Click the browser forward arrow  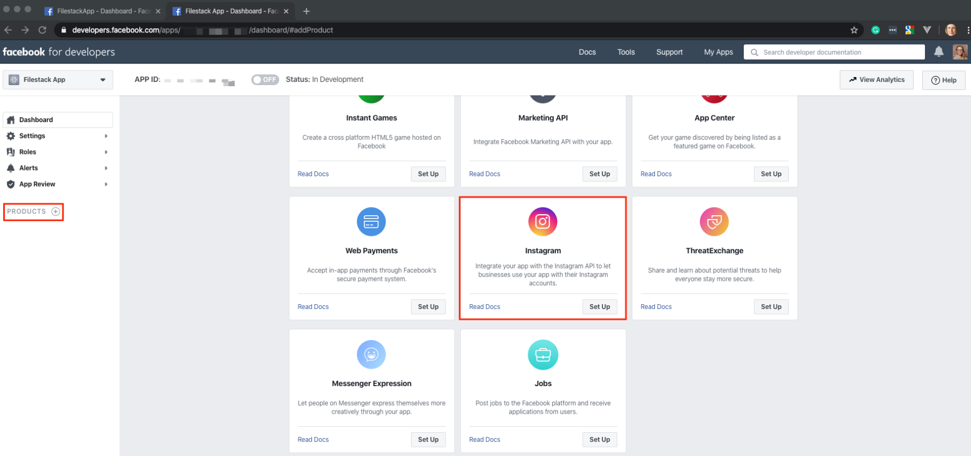pyautogui.click(x=25, y=30)
